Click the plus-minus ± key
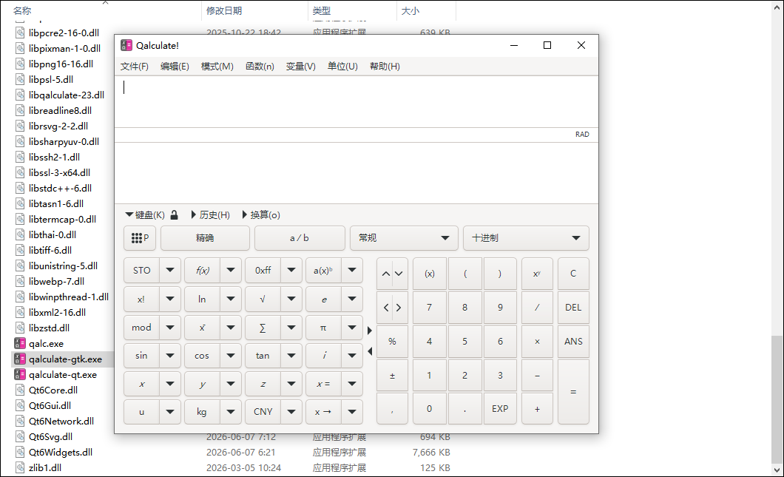The height and width of the screenshot is (477, 784). [x=393, y=376]
